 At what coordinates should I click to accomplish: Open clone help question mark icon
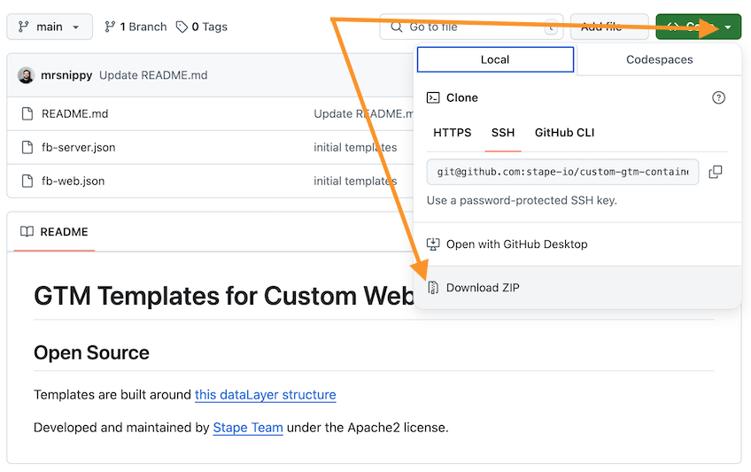point(718,97)
